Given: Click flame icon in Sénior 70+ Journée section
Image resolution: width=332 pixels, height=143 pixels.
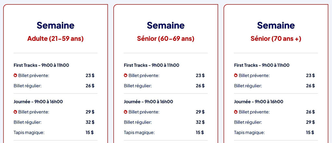Looking at the screenshot, I should click(x=236, y=112).
